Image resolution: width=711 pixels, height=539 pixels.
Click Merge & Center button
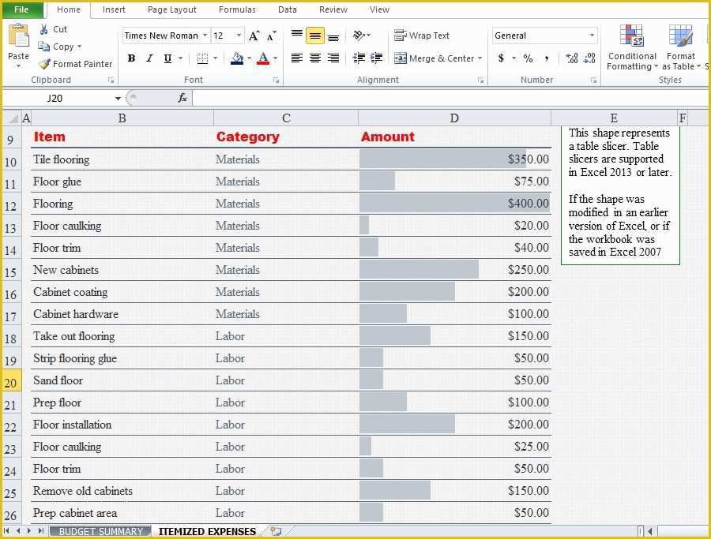click(434, 58)
